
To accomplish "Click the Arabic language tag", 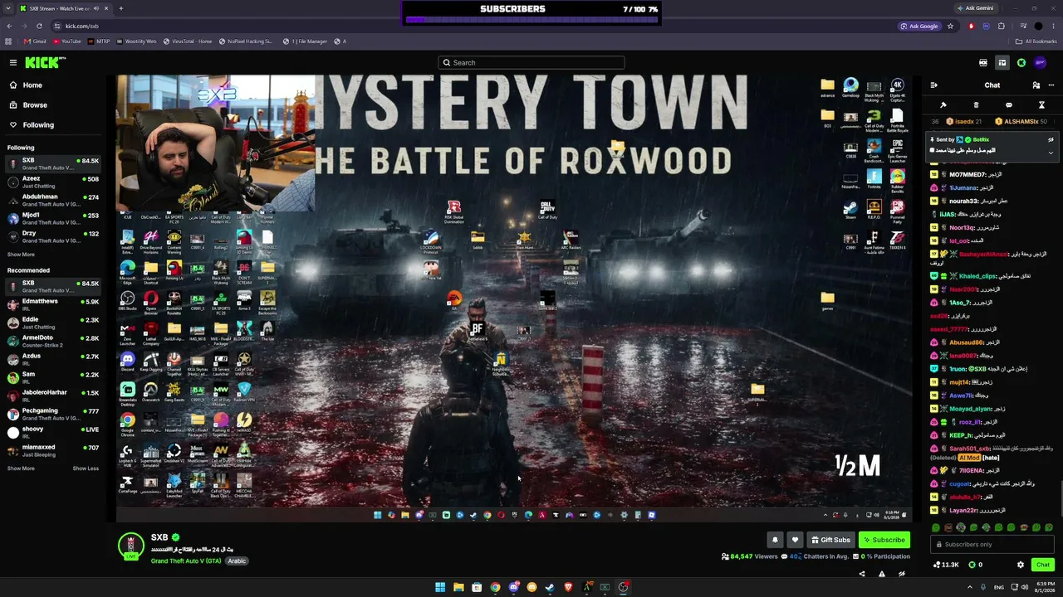I will pos(237,561).
